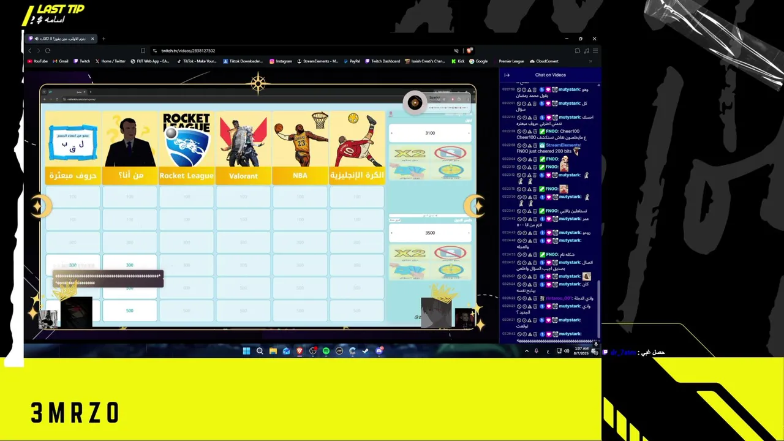This screenshot has width=784, height=441.
Task: Open the YouTube bookmark
Action: 37,61
